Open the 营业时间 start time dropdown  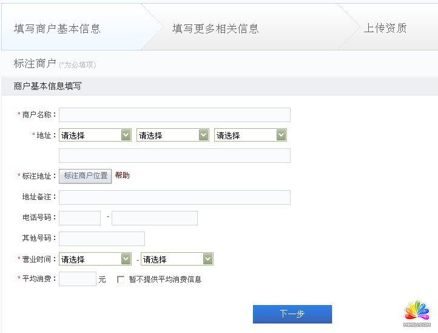pos(95,259)
